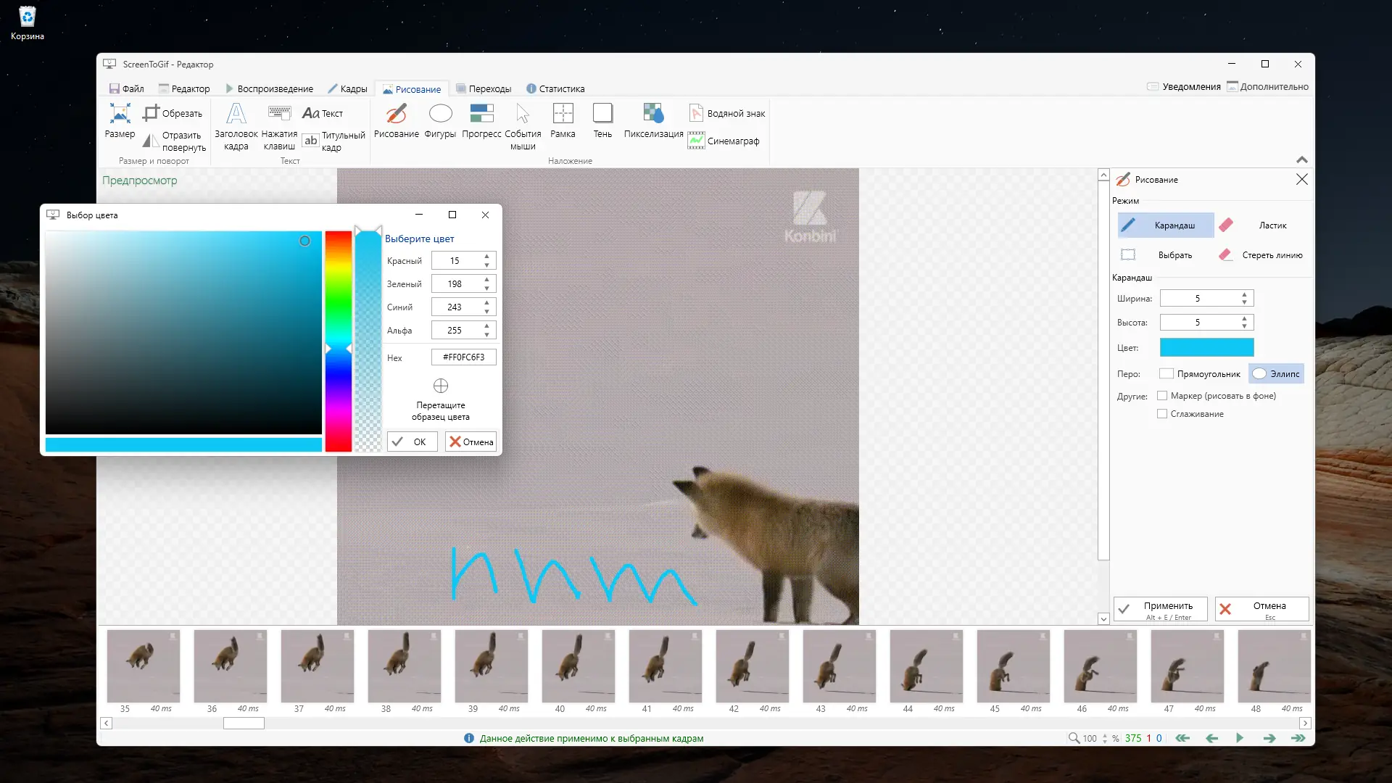Open the Водяной знак tool
The image size is (1392, 783).
click(x=727, y=113)
